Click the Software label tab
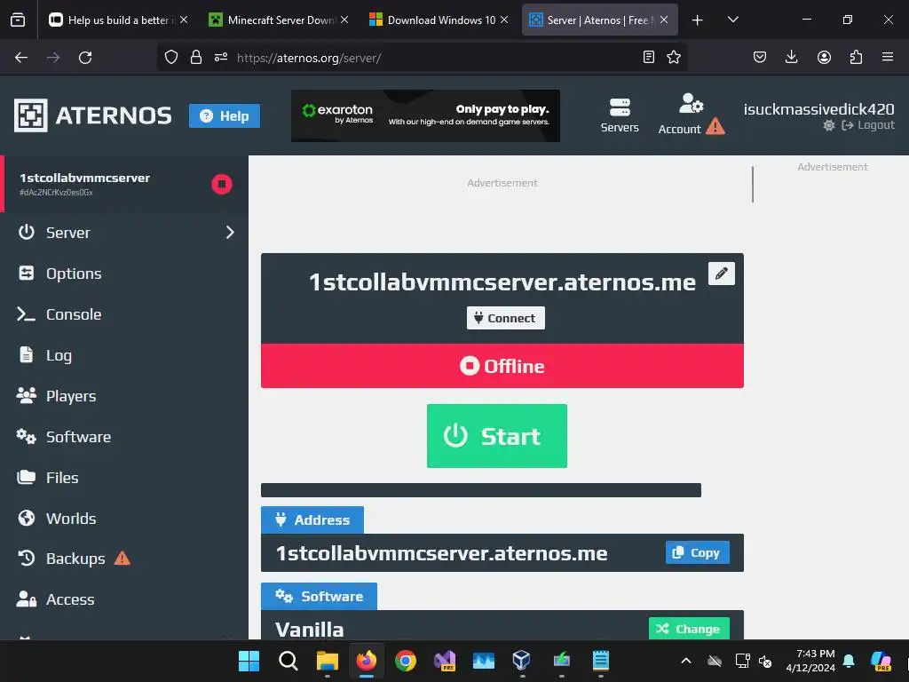This screenshot has height=682, width=909. (319, 596)
